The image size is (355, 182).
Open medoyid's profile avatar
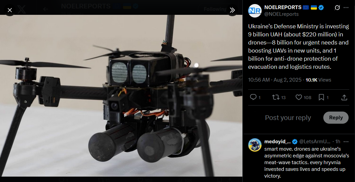click(x=255, y=145)
